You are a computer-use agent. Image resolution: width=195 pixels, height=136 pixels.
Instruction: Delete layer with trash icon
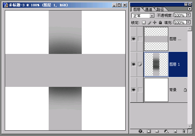pyautogui.click(x=184, y=131)
